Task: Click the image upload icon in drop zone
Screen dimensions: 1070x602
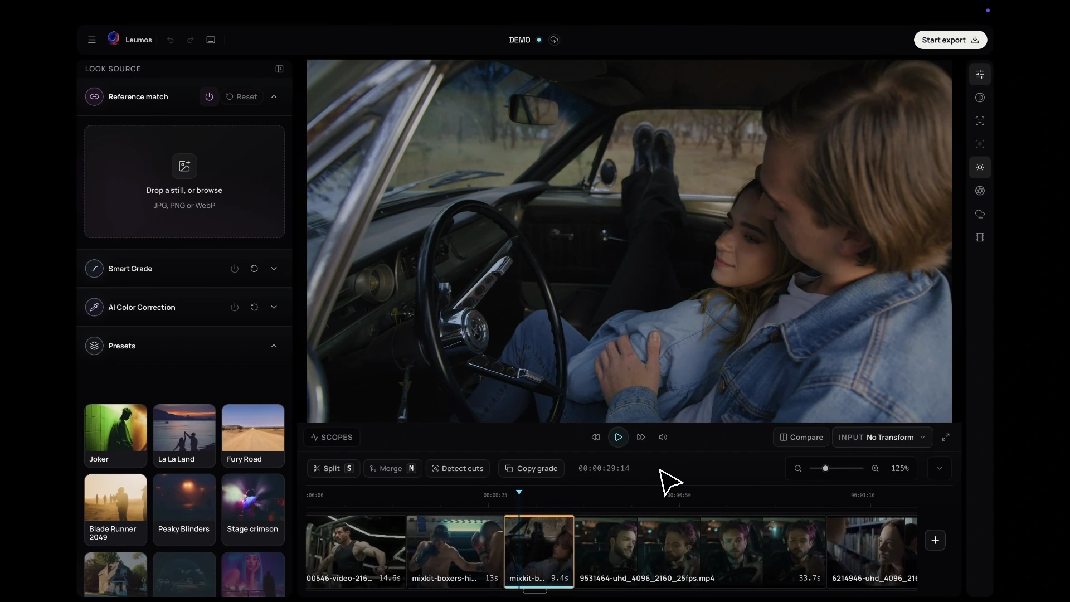Action: pos(184,166)
